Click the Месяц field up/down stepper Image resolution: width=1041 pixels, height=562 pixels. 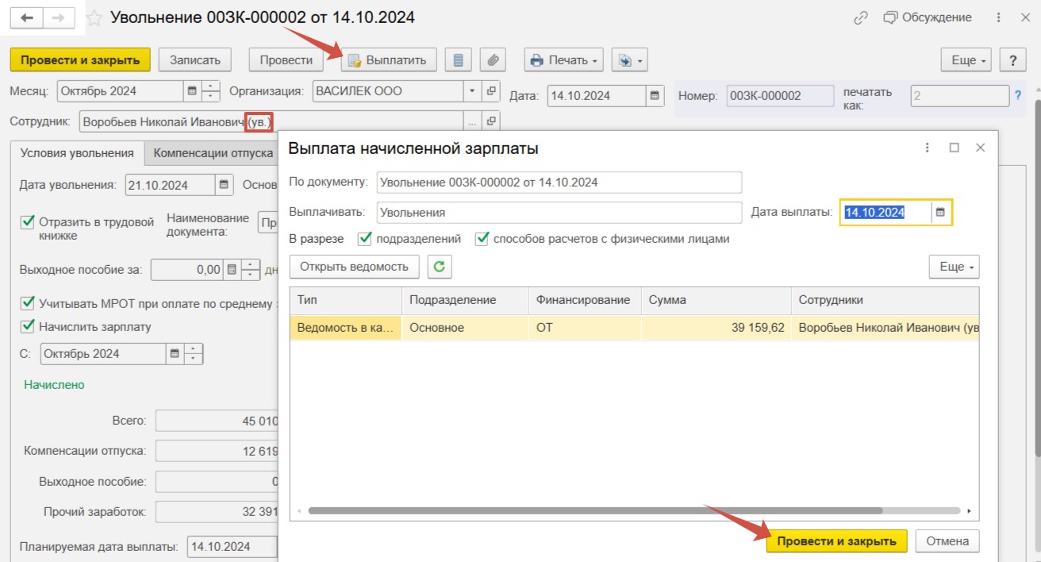(x=211, y=91)
